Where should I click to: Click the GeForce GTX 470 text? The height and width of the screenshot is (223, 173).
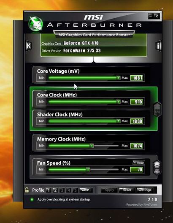81,43
